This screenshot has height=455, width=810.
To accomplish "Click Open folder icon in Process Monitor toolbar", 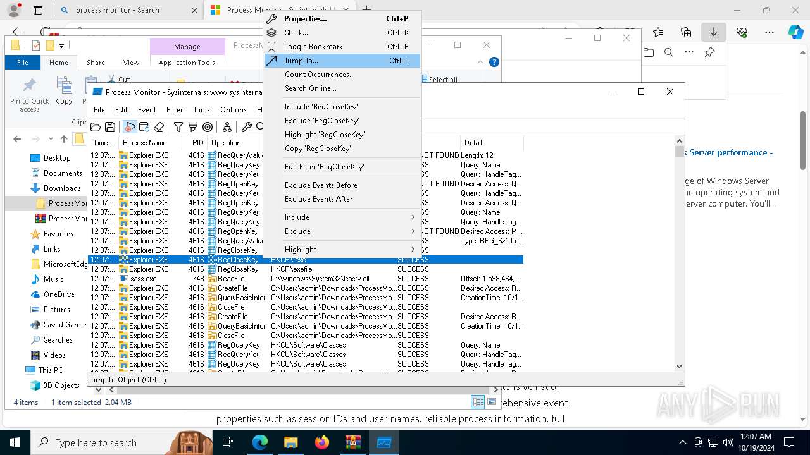I will (96, 127).
